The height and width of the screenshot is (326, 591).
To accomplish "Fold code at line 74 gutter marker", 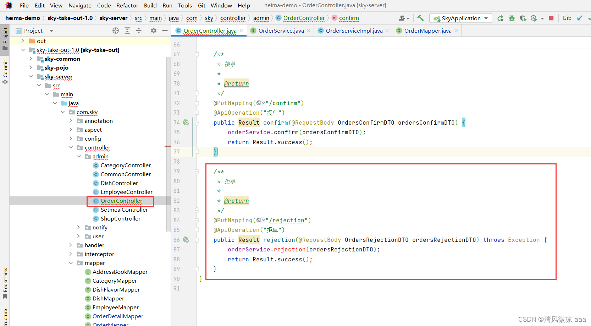I will pos(197,123).
